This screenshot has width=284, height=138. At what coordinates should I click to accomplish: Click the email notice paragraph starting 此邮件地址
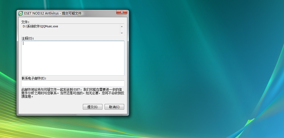point(73,93)
